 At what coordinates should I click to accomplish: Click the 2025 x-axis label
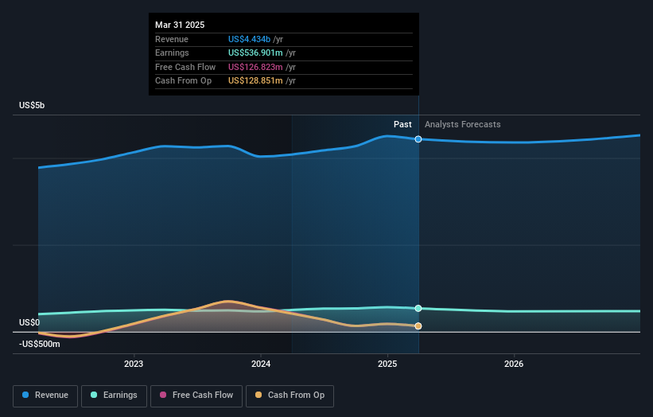pyautogui.click(x=387, y=364)
